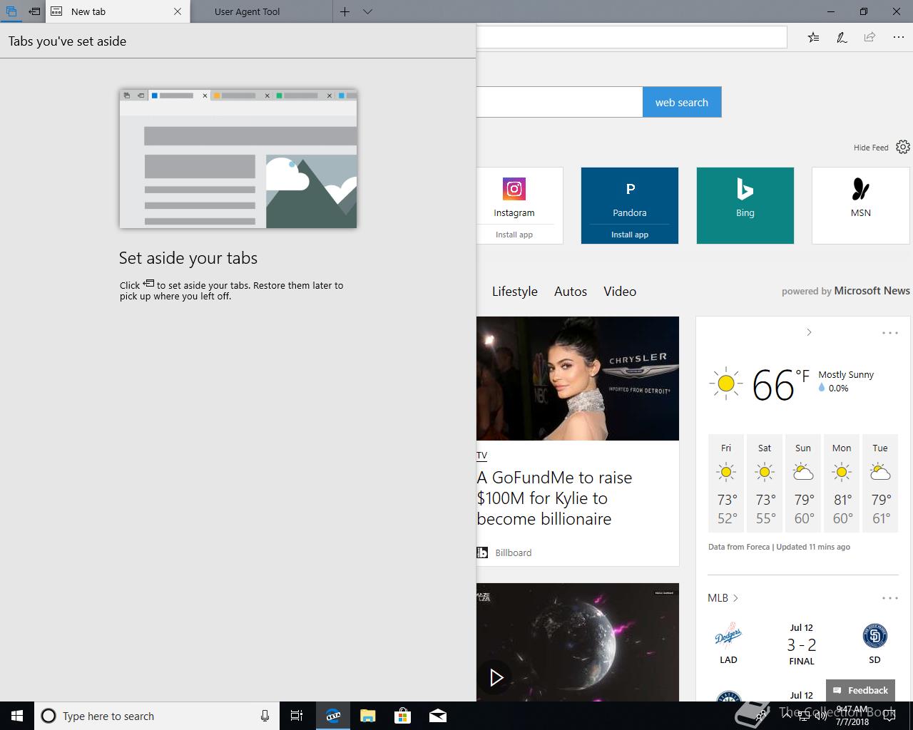This screenshot has height=730, width=913.
Task: Open Kylie Jenner article thumbnail
Action: coord(578,379)
